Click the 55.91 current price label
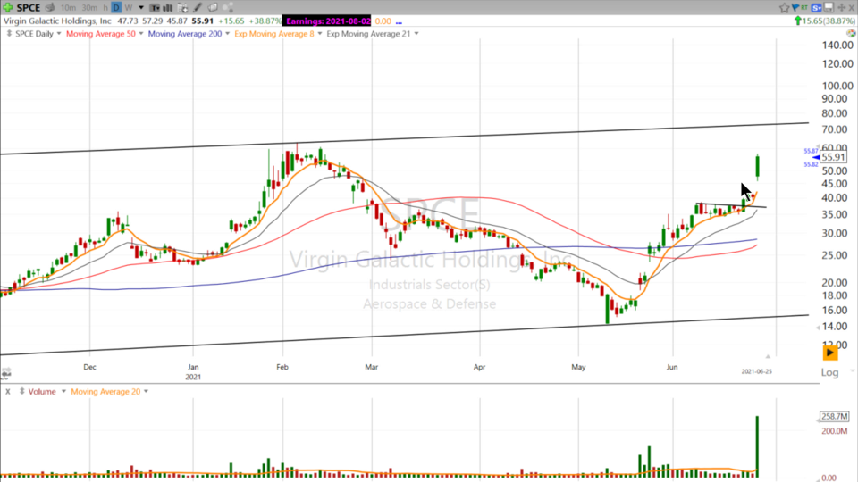This screenshot has width=858, height=482. (833, 157)
